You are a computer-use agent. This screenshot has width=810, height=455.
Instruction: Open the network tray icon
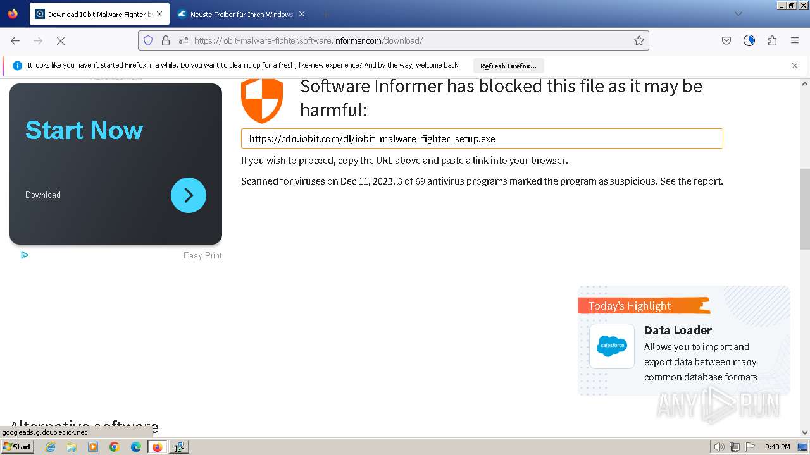[735, 447]
